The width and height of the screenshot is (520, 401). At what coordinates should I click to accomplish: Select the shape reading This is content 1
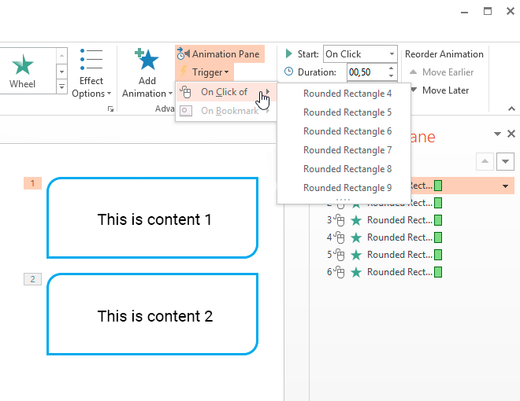click(x=154, y=219)
